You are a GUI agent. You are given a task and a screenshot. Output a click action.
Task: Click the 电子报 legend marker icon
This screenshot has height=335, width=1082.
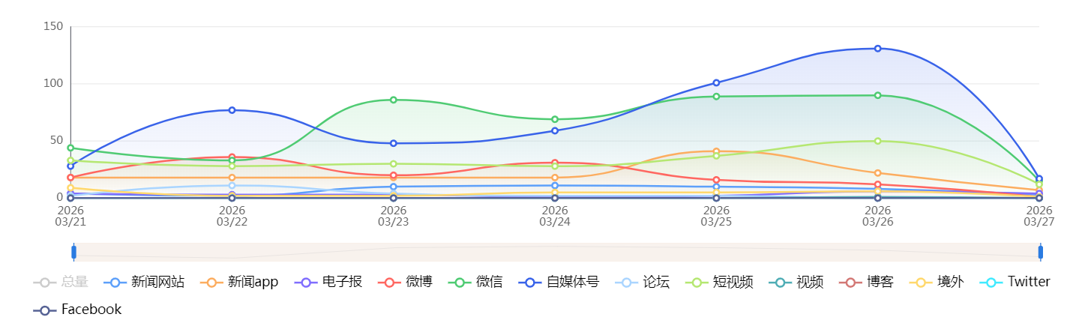coord(306,283)
